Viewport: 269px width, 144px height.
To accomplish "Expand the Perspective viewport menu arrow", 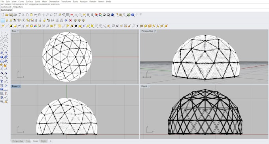I will (155, 31).
